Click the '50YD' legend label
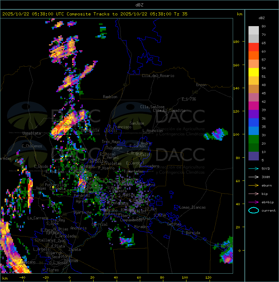The height and width of the screenshot is (282, 279). [266, 169]
